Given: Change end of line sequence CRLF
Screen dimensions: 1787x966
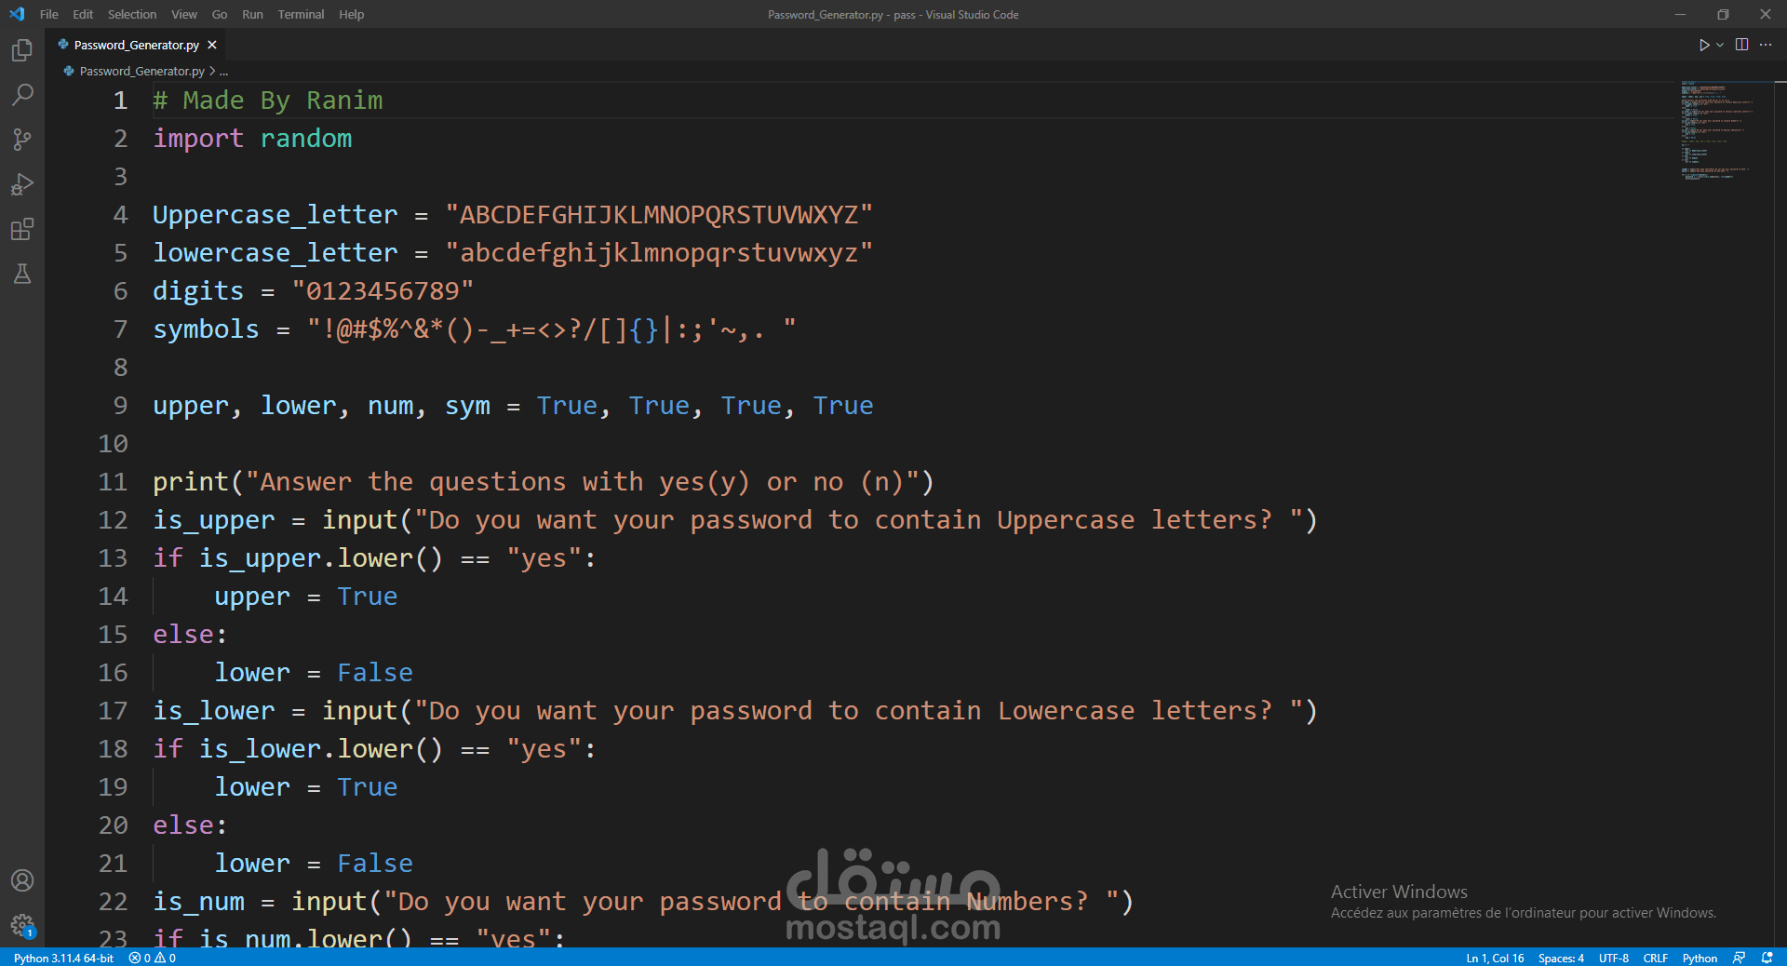Looking at the screenshot, I should click(x=1656, y=958).
